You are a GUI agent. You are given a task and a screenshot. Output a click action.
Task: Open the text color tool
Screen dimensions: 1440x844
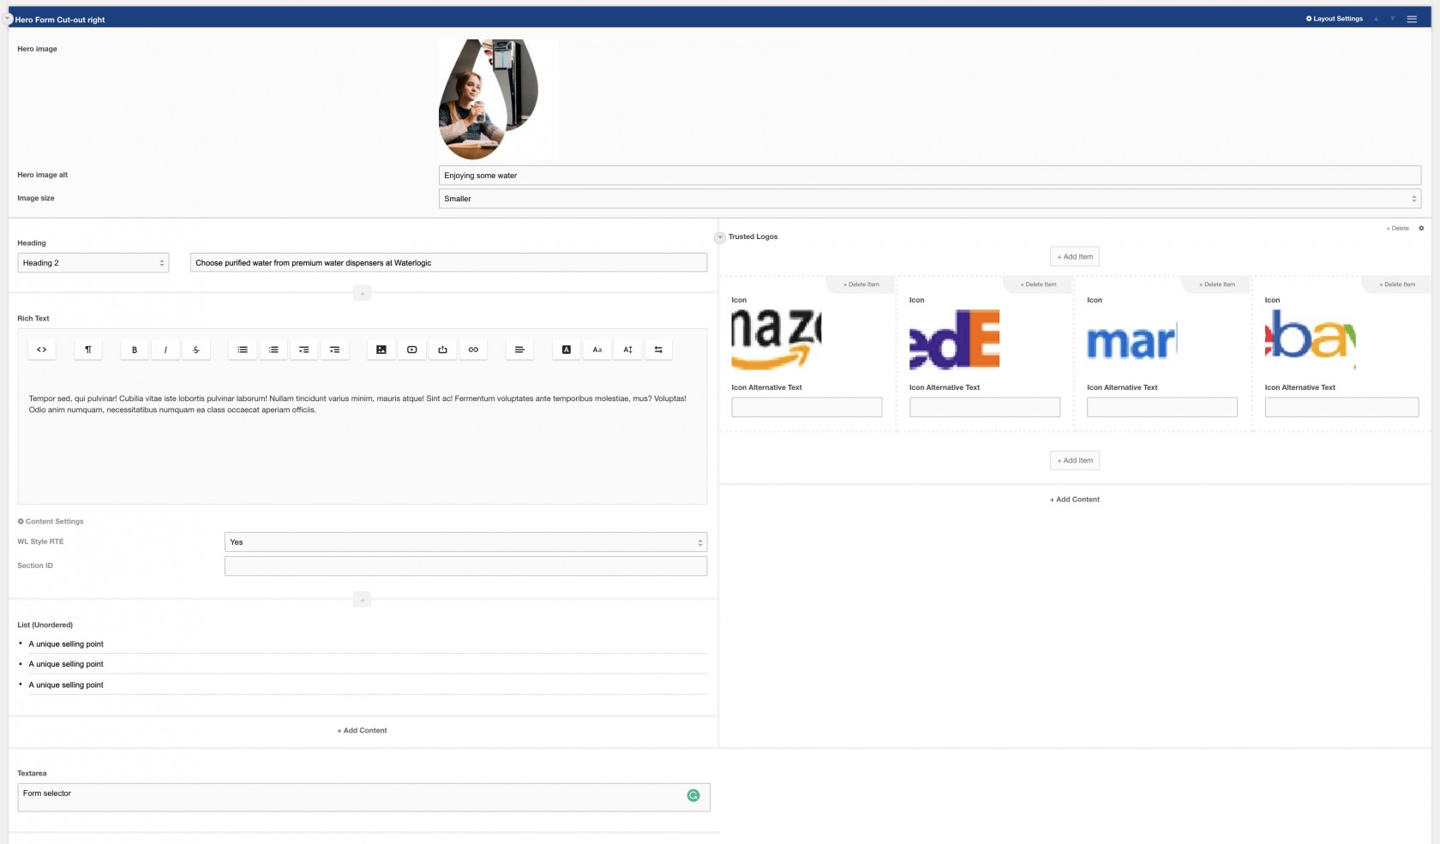[x=567, y=350]
